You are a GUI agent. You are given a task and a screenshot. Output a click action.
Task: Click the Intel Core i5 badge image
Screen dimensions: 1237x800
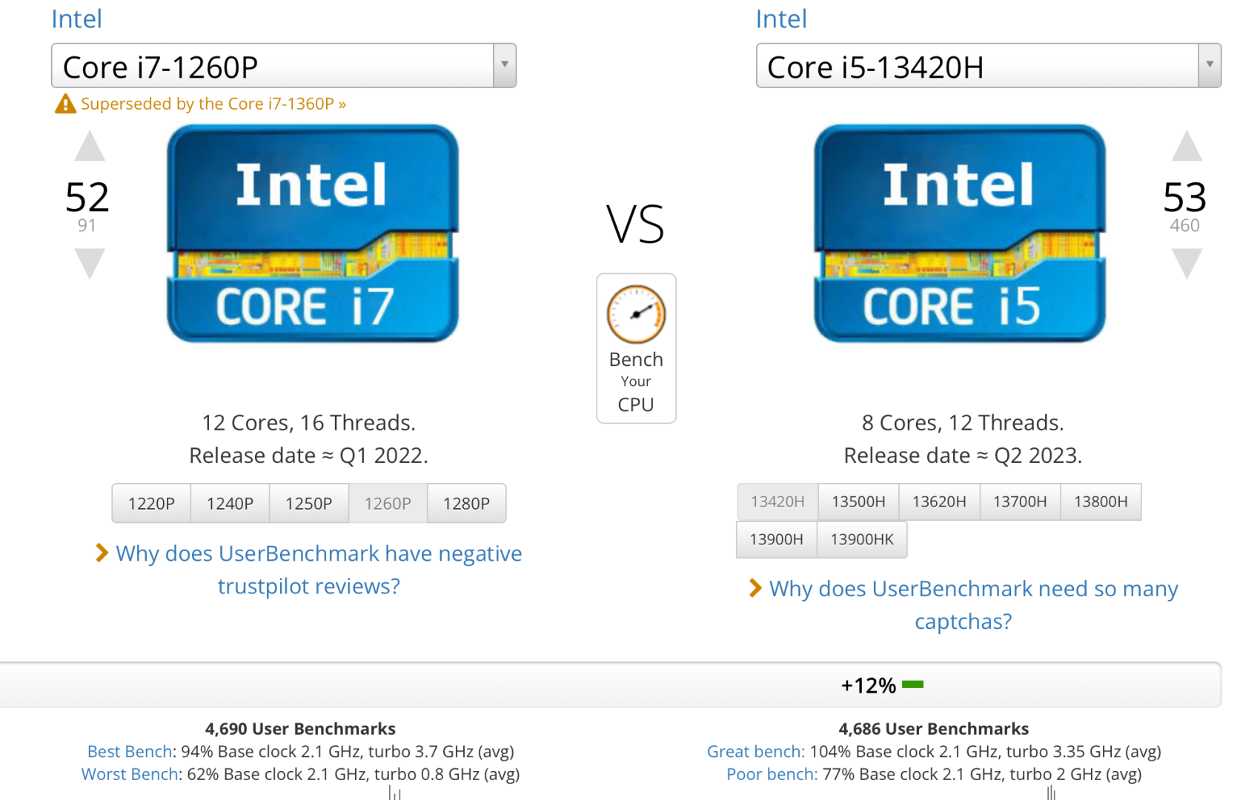tap(959, 233)
